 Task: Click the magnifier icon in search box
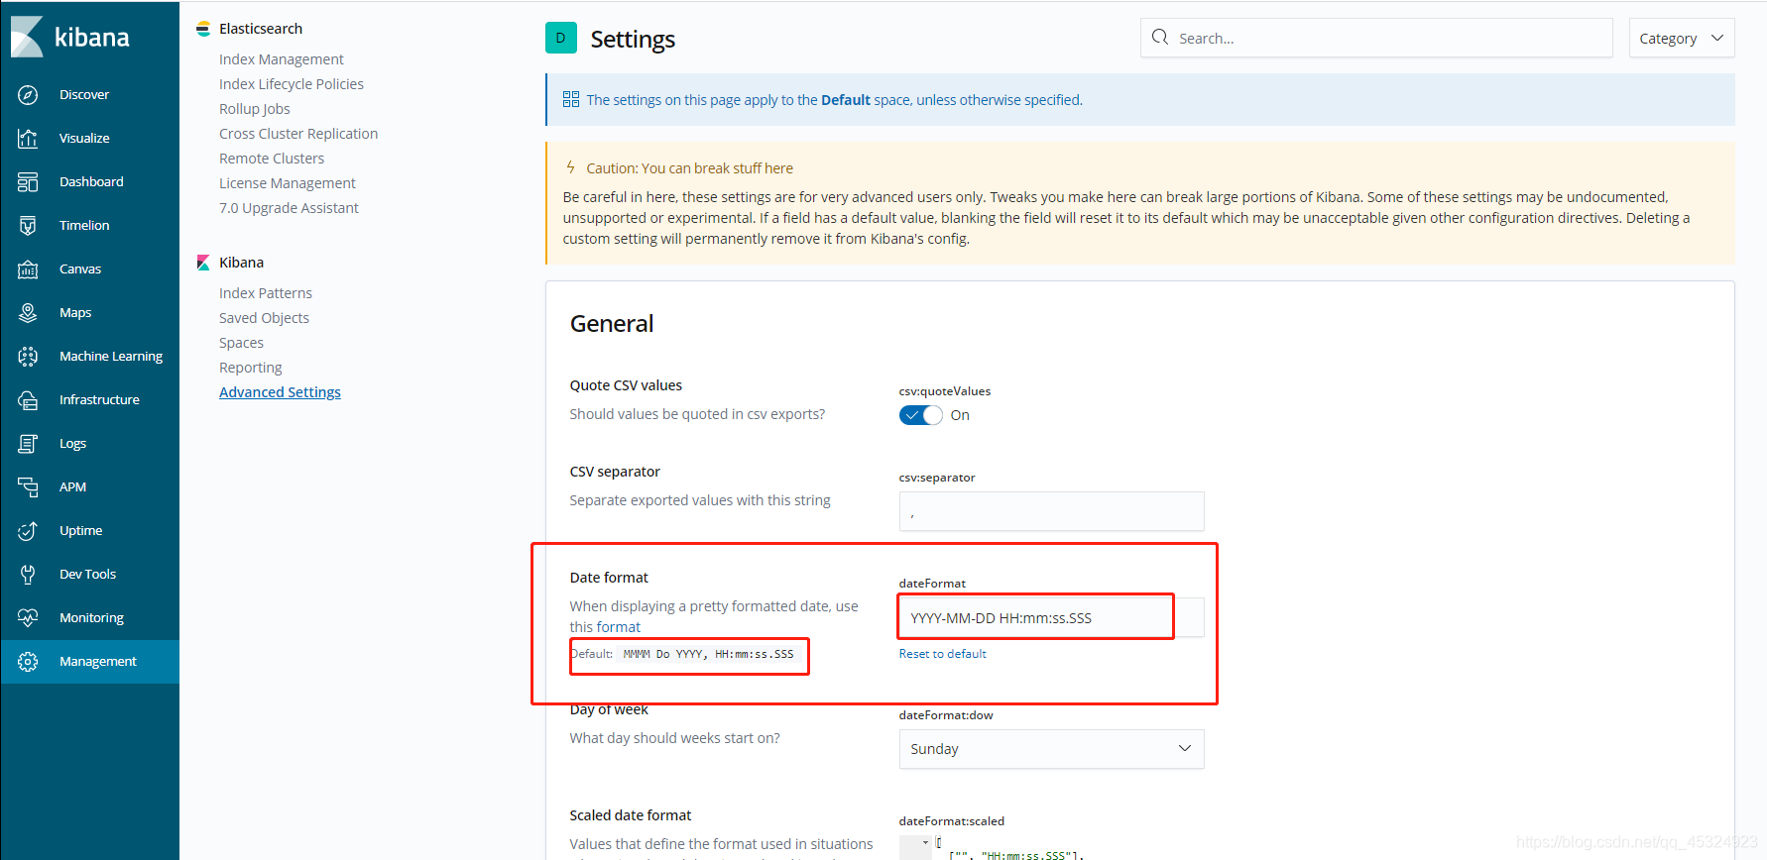(1160, 38)
